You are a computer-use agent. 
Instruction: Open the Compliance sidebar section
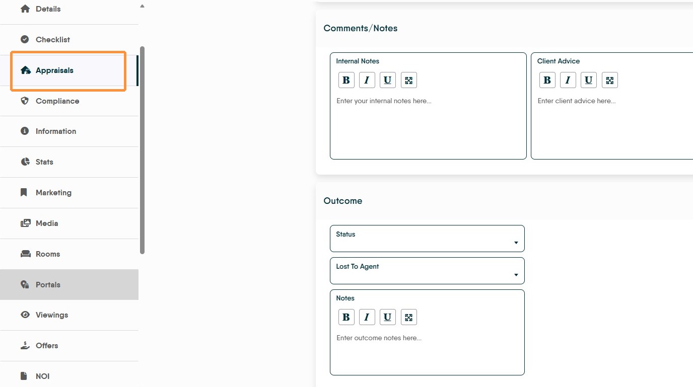pos(57,101)
